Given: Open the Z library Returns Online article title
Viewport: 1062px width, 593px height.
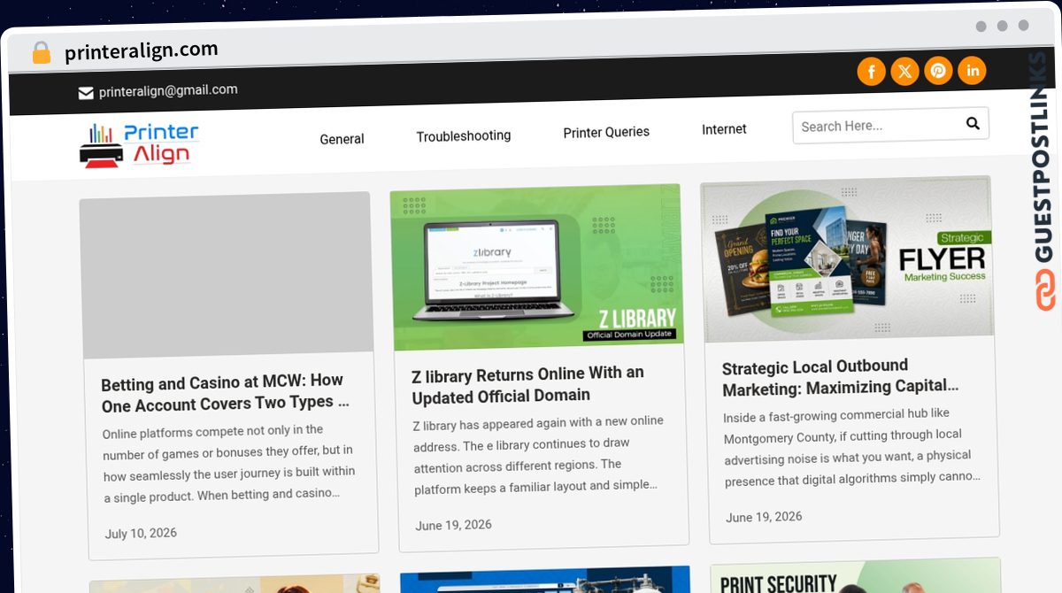Looking at the screenshot, I should 527,385.
